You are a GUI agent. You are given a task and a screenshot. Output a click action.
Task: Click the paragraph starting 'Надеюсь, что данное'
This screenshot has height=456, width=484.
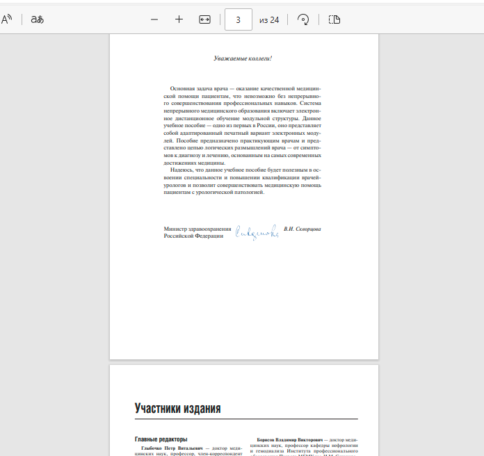click(x=242, y=181)
